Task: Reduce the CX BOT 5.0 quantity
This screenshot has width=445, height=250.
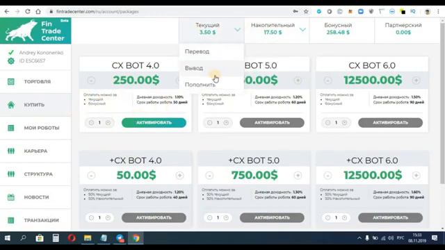Action: coord(209,123)
